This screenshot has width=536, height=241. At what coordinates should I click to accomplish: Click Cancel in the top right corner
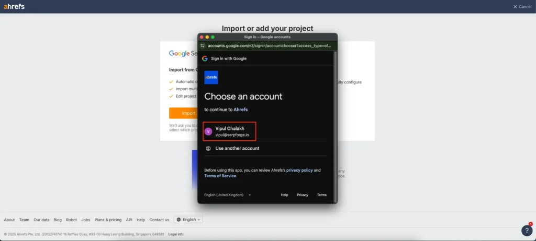(522, 7)
